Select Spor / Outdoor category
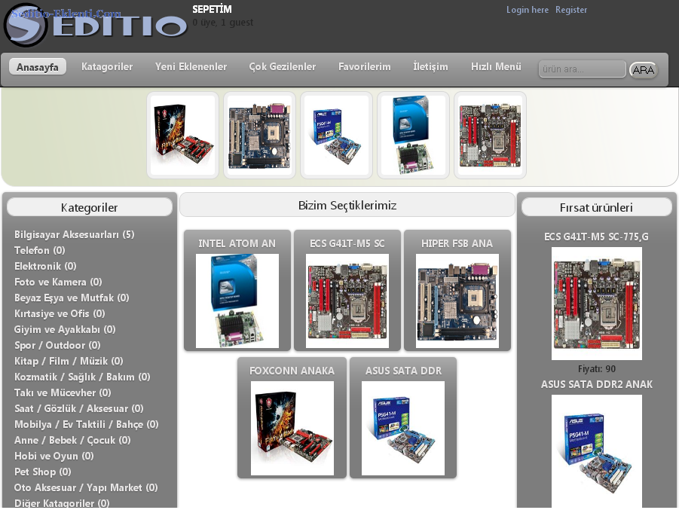679x510 pixels. (x=57, y=345)
